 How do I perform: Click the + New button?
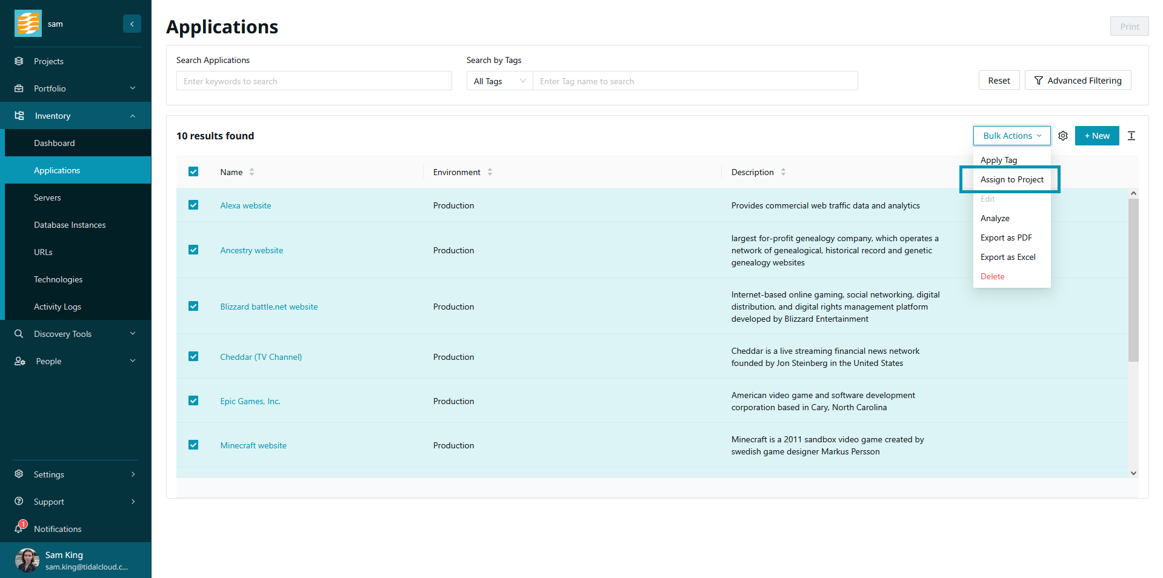click(x=1096, y=136)
